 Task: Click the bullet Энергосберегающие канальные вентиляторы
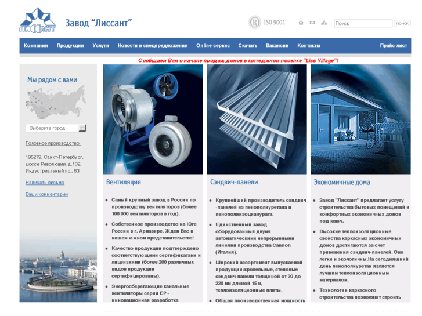150,293
